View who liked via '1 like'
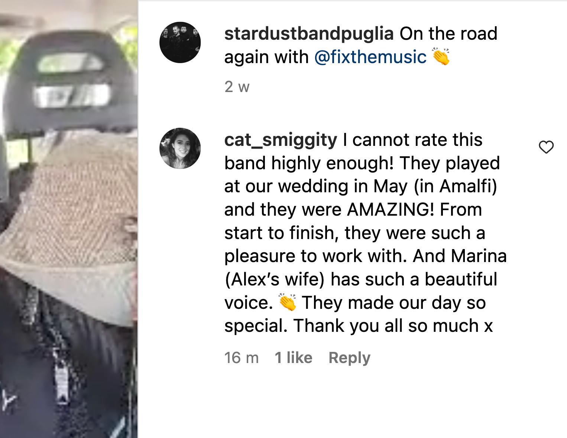This screenshot has width=567, height=438. point(294,358)
